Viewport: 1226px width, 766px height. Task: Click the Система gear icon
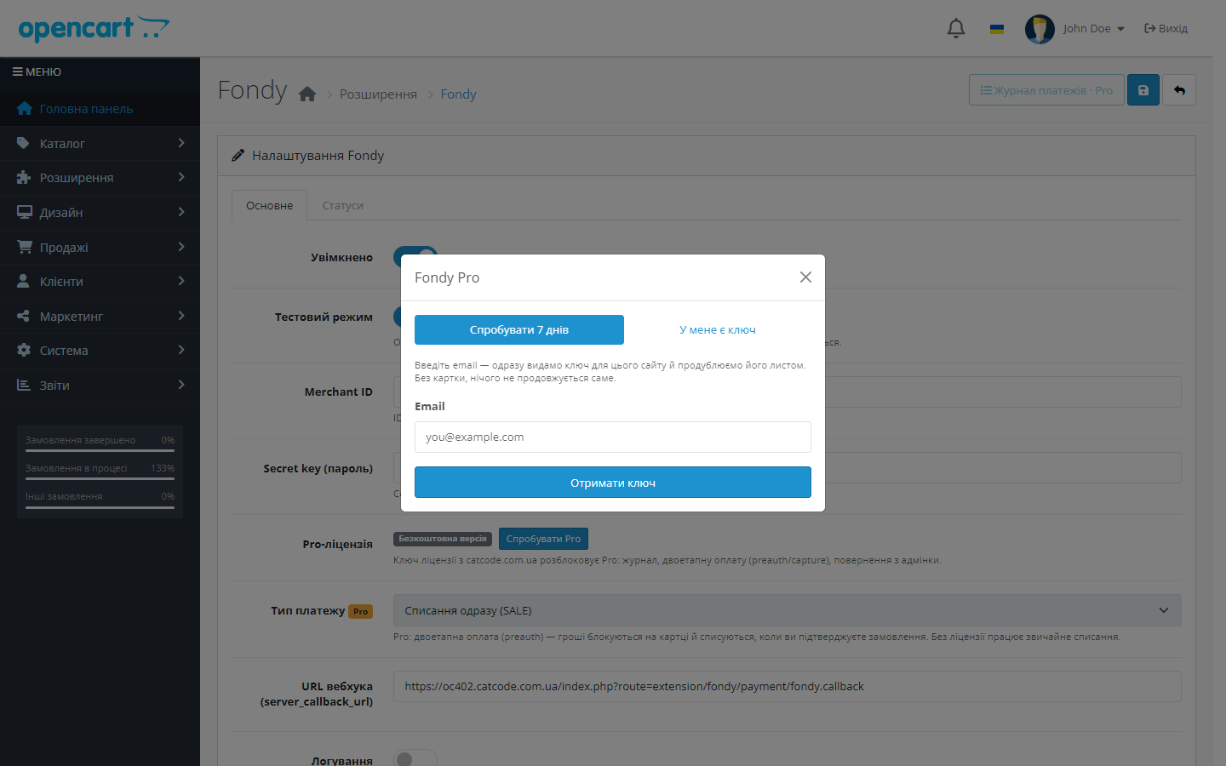(23, 351)
